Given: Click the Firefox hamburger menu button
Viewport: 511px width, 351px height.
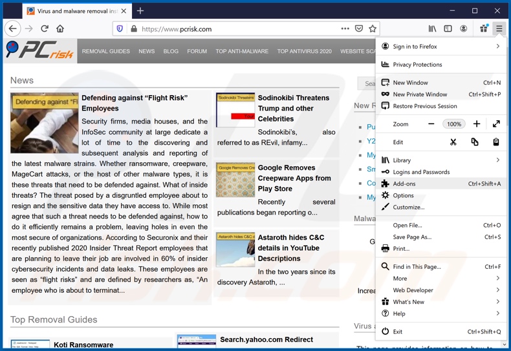Looking at the screenshot, I should (499, 28).
